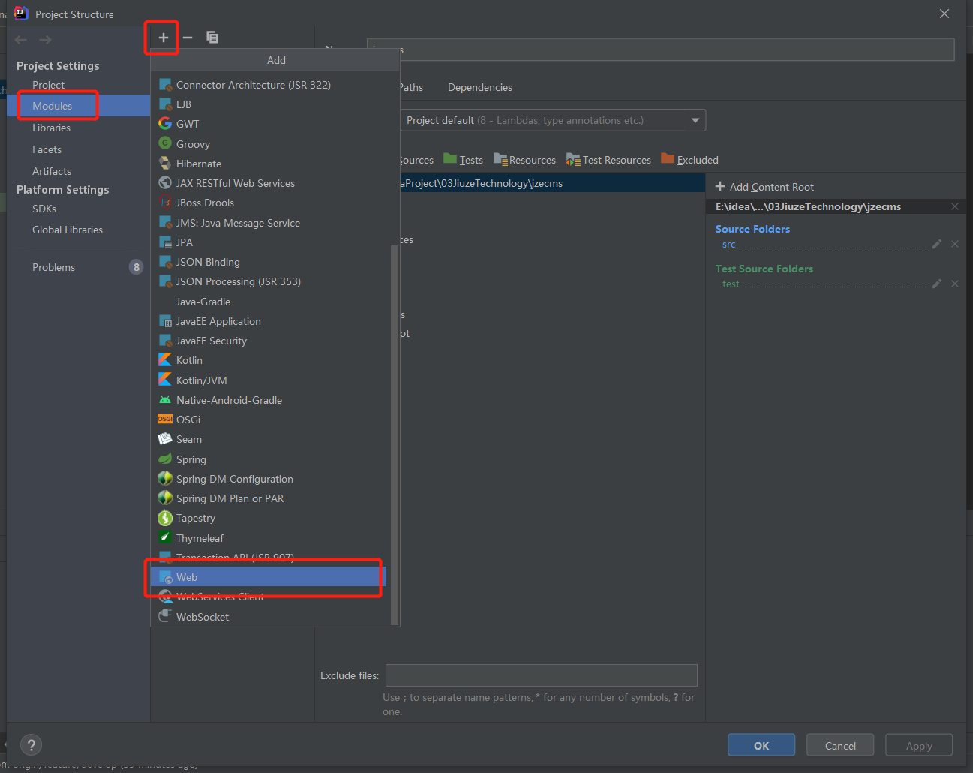Click the module Name input field
973x773 pixels.
[x=660, y=50]
